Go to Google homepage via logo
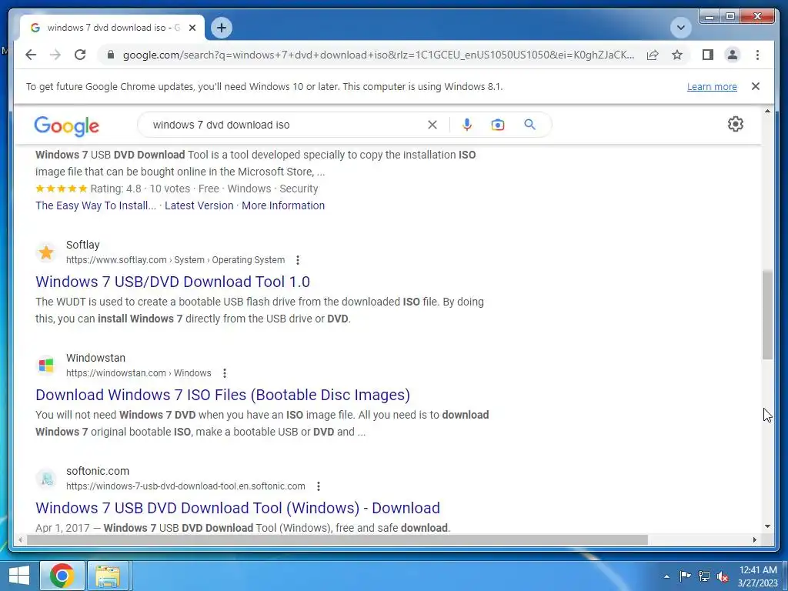 click(66, 125)
